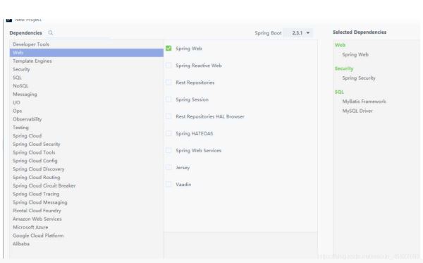Select Spring Cloud Tracing category

pos(87,194)
